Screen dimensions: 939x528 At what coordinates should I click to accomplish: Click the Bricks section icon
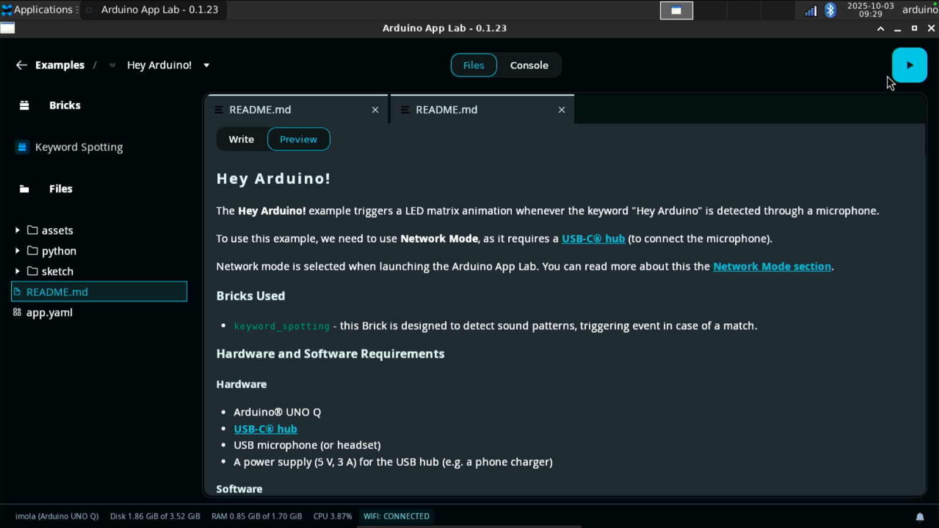click(x=24, y=106)
